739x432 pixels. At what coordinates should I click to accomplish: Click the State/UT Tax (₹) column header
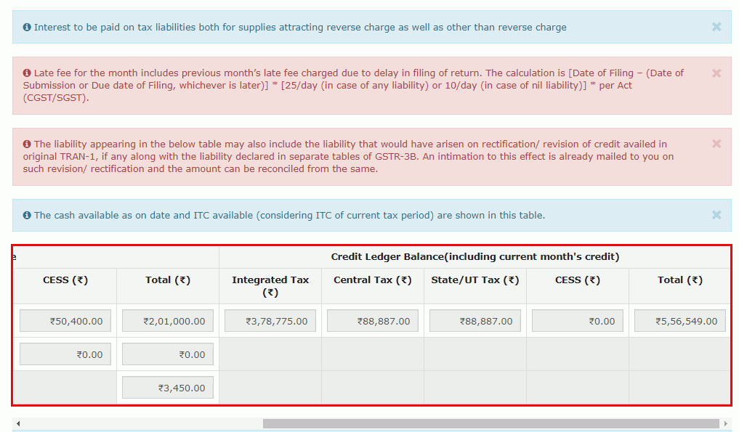click(x=475, y=280)
